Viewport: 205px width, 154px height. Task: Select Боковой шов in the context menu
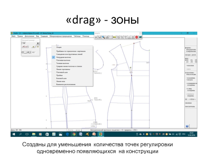tap(61, 78)
